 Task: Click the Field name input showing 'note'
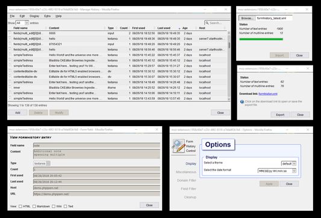tap(96, 145)
